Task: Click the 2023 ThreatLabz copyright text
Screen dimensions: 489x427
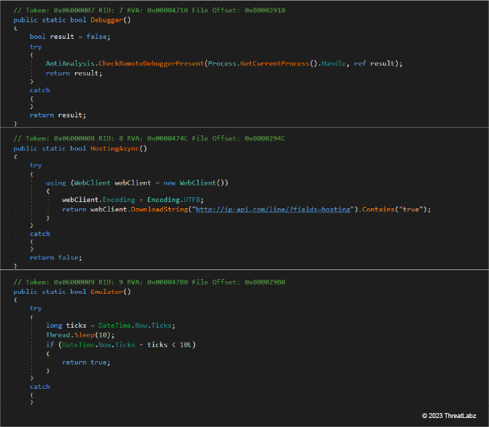Action: 451,415
